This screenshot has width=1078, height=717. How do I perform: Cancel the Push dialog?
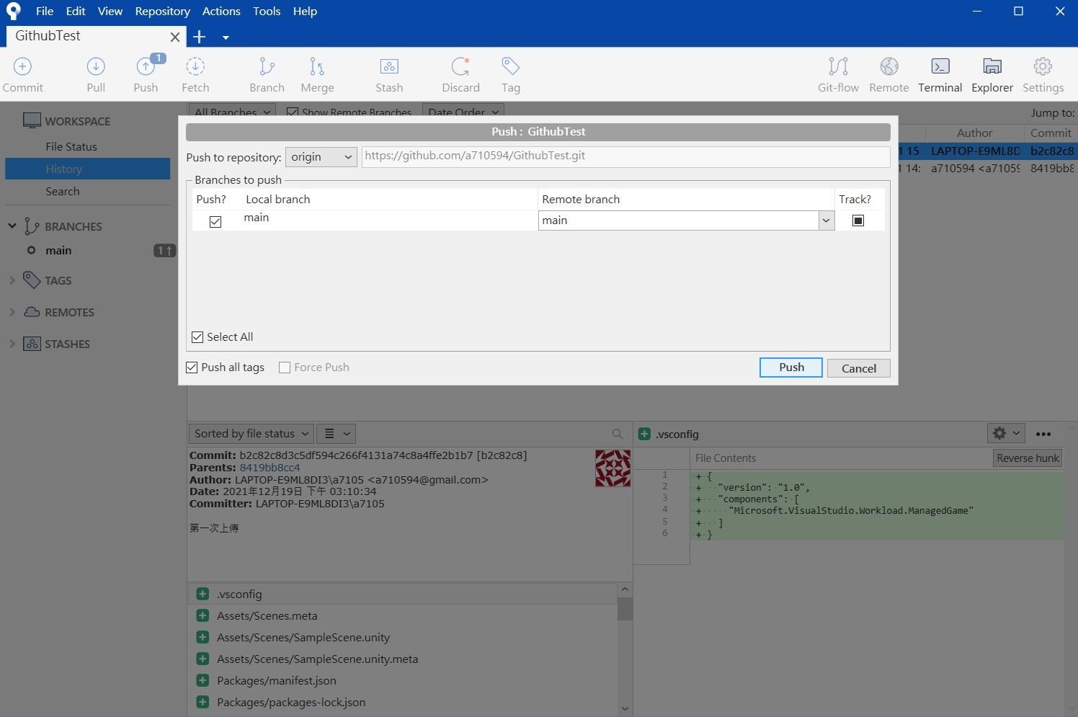click(859, 368)
